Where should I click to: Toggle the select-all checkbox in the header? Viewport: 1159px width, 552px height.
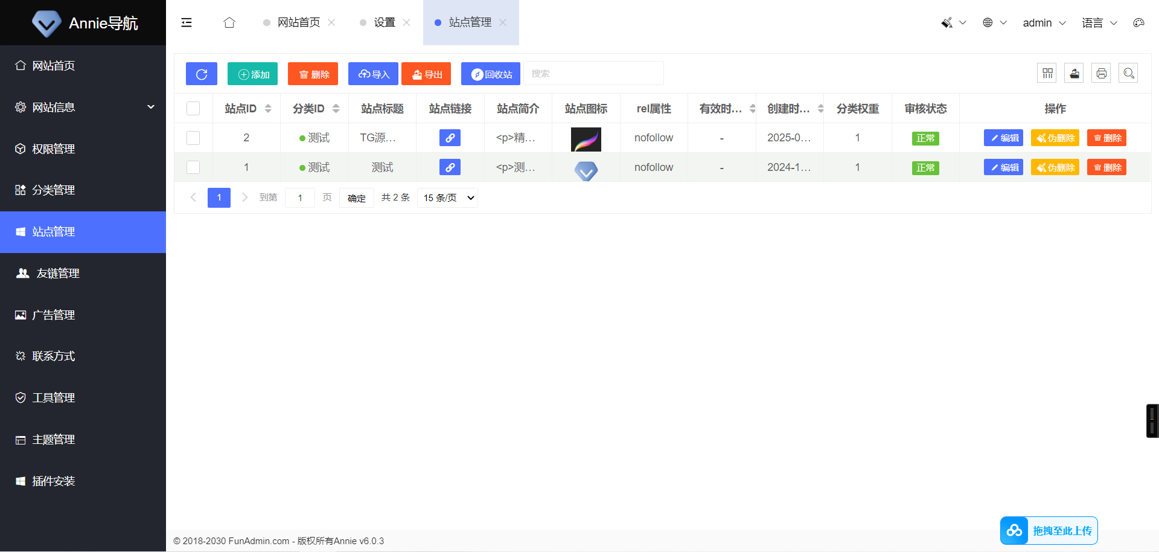click(x=193, y=109)
